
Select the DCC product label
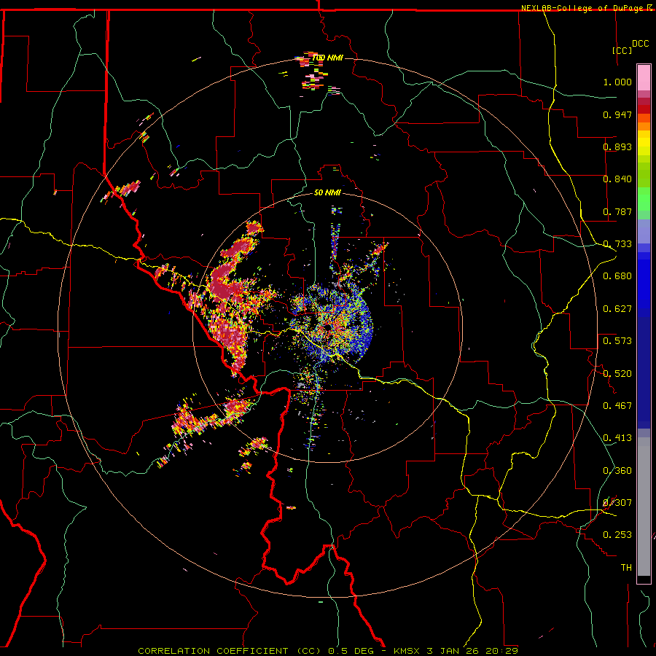[640, 44]
